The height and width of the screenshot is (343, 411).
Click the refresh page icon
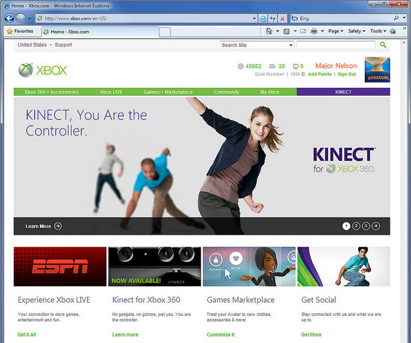(x=272, y=18)
